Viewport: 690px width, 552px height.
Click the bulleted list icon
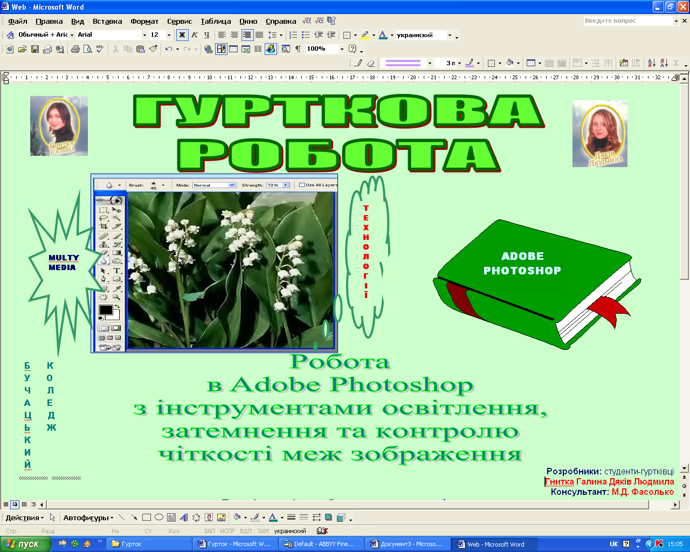306,34
